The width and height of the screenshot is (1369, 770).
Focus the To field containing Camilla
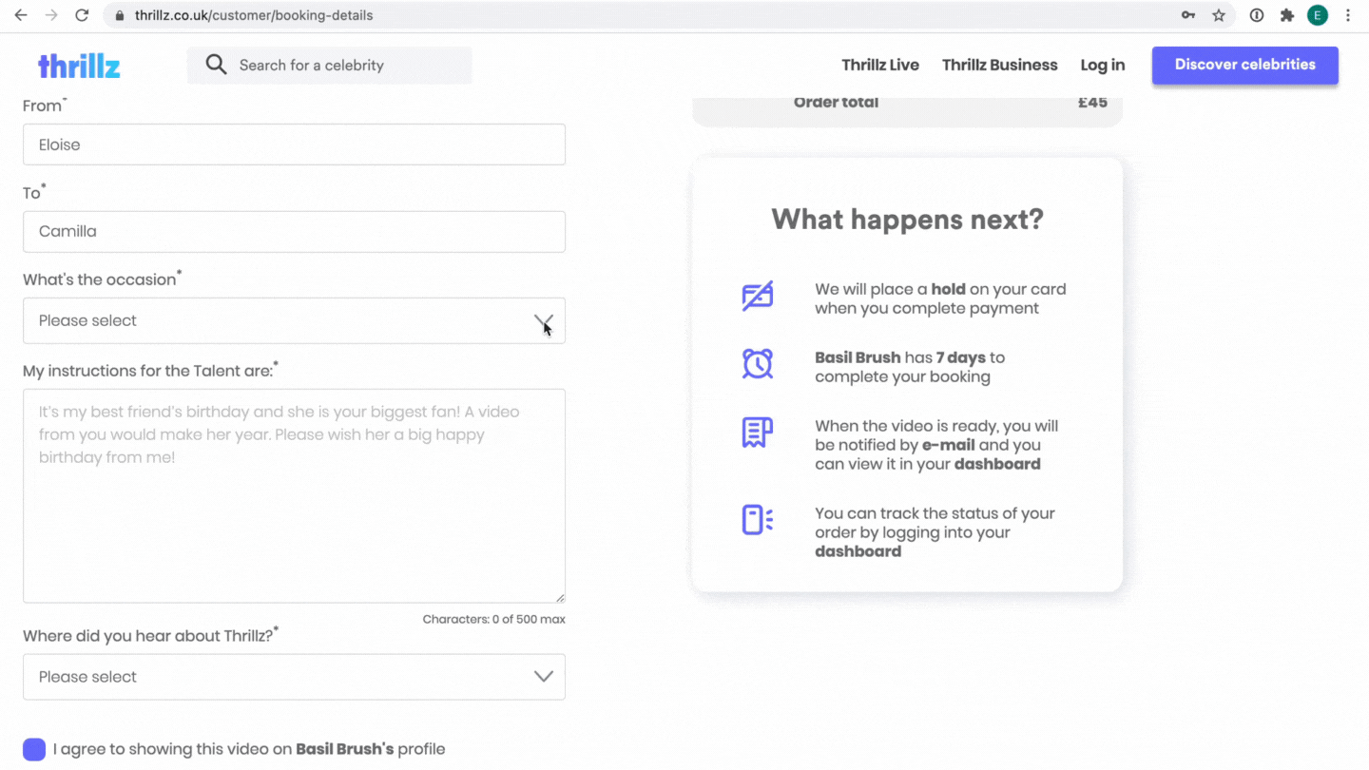(x=294, y=232)
